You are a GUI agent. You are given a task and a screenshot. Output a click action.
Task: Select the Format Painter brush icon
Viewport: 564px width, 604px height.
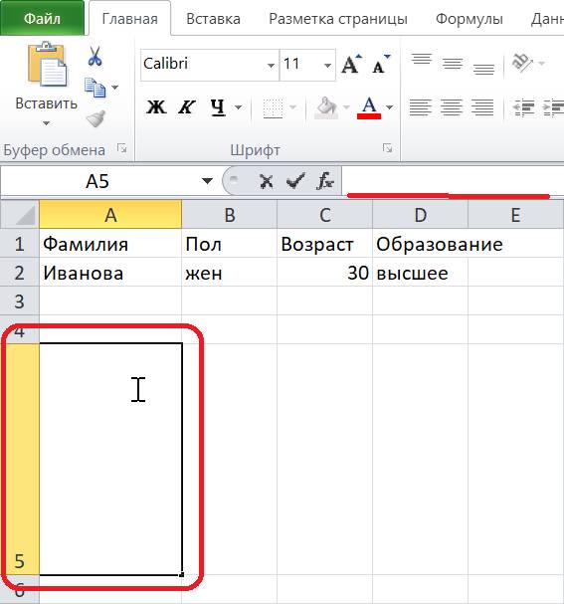95,118
